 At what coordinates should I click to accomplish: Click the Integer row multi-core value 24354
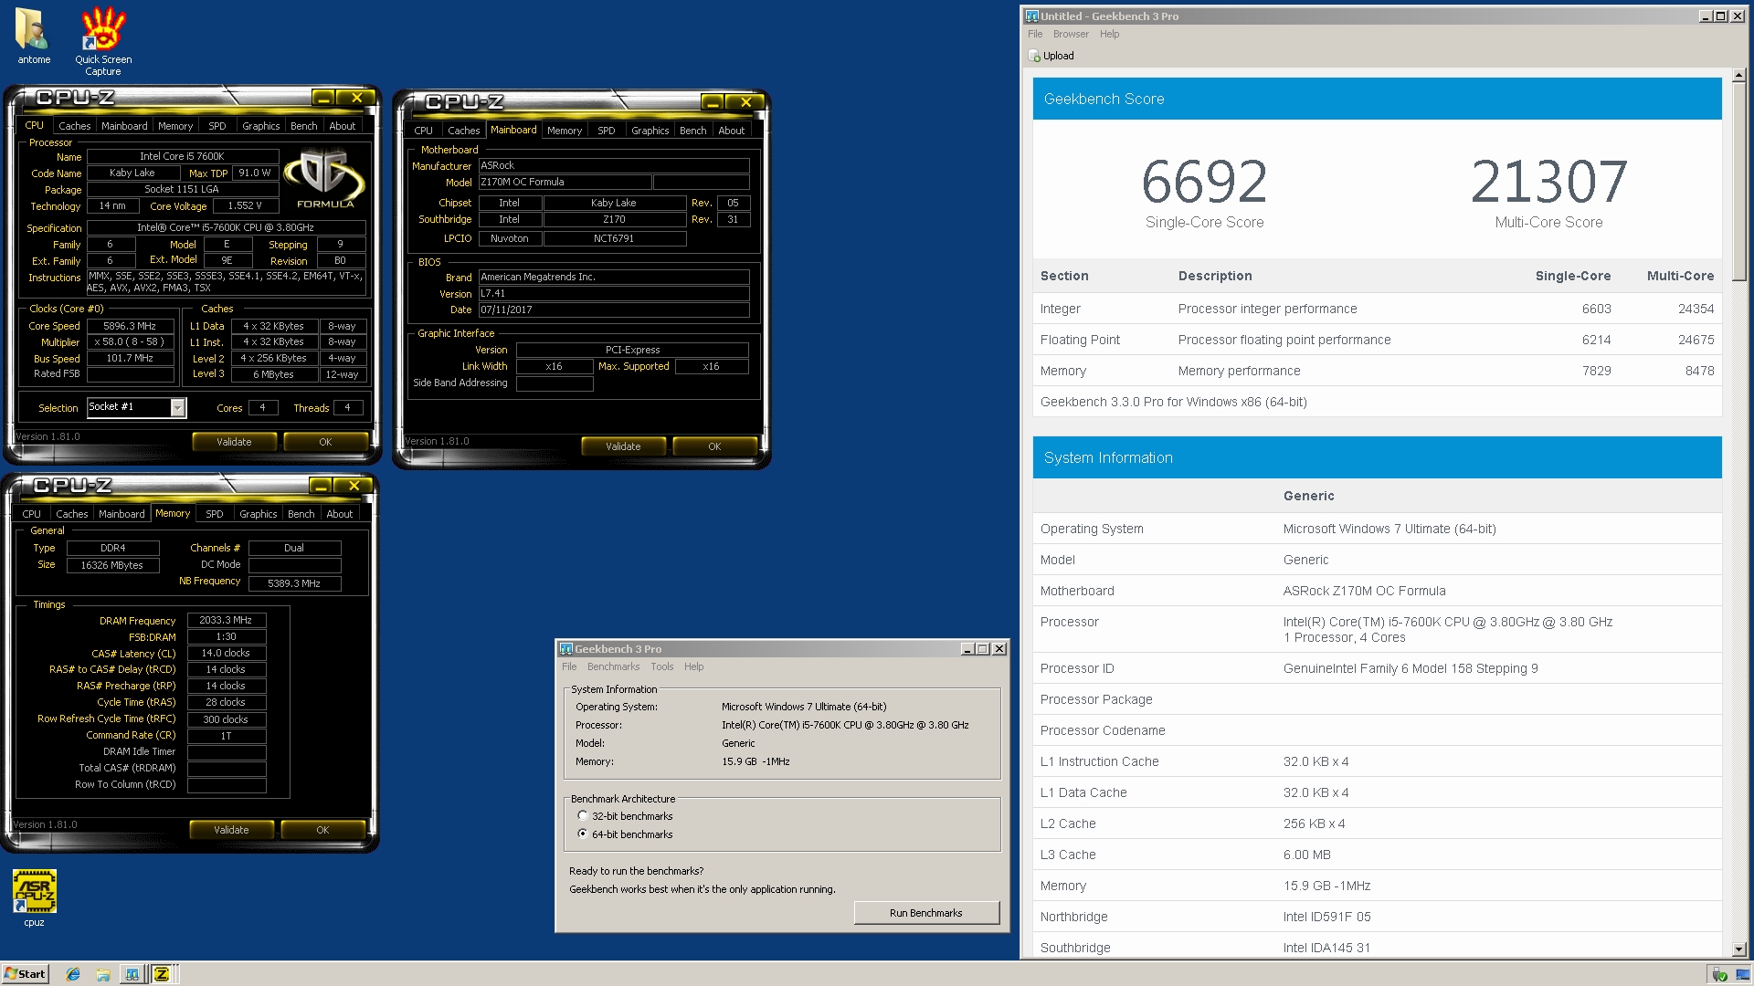click(1696, 309)
